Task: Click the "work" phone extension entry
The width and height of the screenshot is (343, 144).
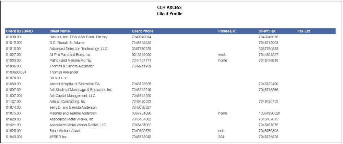Action: [222, 54]
